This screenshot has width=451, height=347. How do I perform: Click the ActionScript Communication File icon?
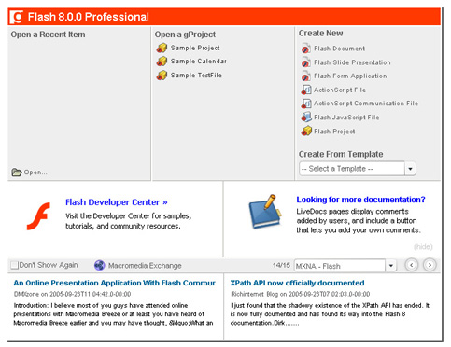click(x=306, y=104)
